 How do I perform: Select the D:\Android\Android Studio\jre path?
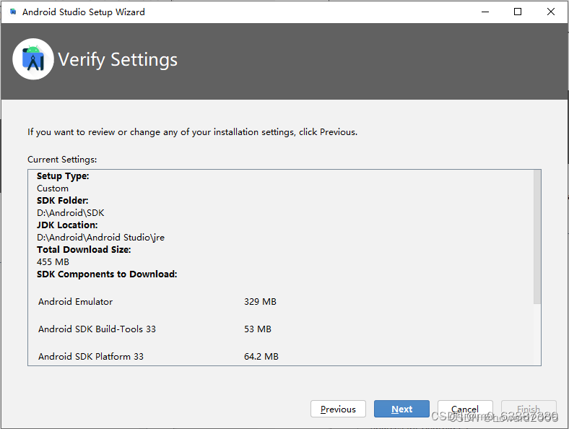[x=100, y=238]
